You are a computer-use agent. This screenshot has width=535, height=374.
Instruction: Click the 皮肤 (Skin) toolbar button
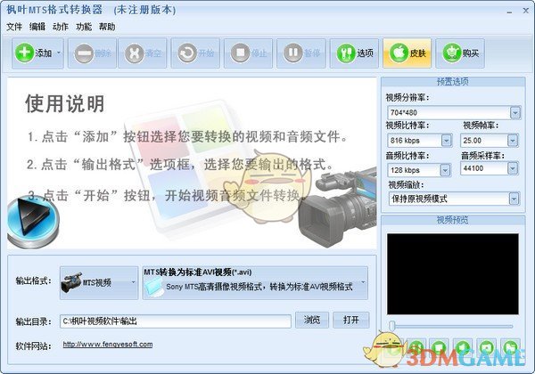point(407,53)
